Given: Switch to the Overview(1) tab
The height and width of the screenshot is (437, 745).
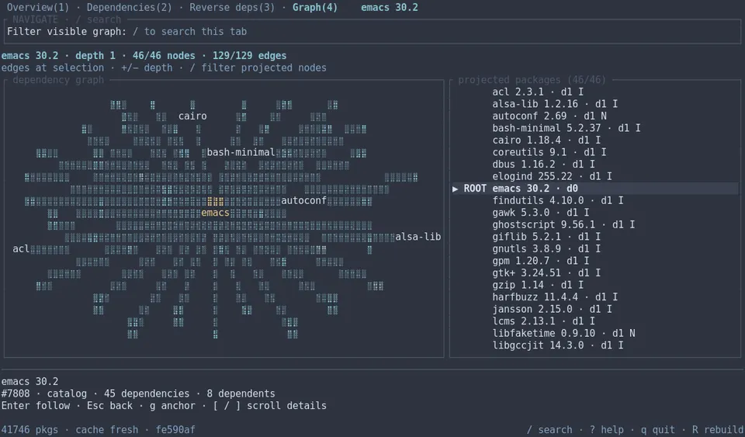Looking at the screenshot, I should [x=37, y=8].
